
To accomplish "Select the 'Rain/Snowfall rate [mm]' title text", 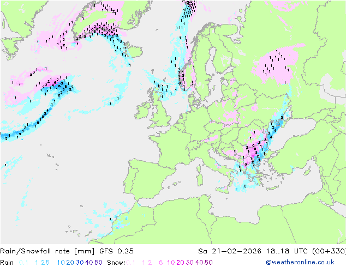I will tap(47, 251).
